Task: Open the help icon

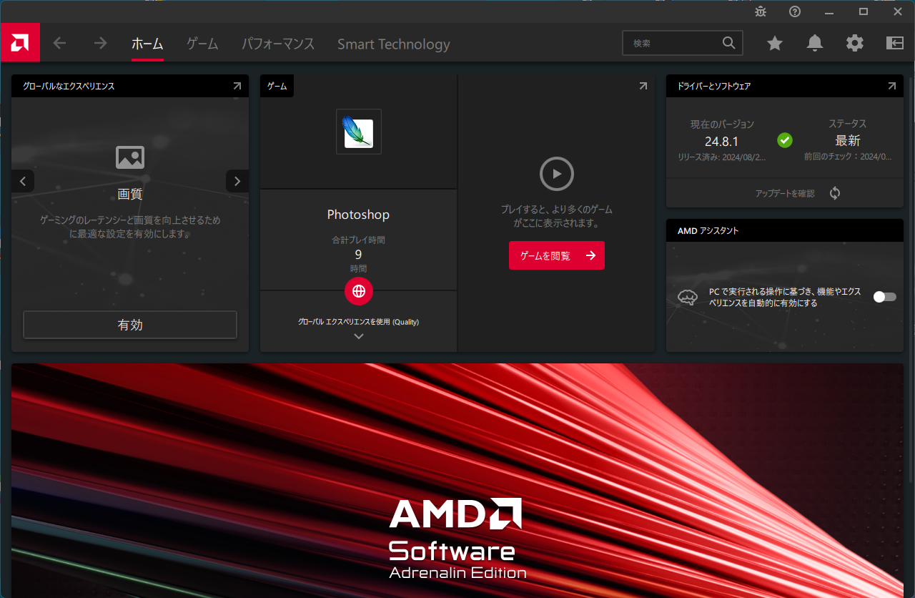Action: [x=794, y=11]
